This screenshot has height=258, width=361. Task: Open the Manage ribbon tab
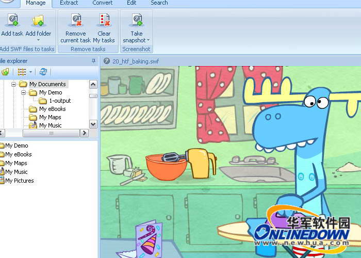pos(36,3)
